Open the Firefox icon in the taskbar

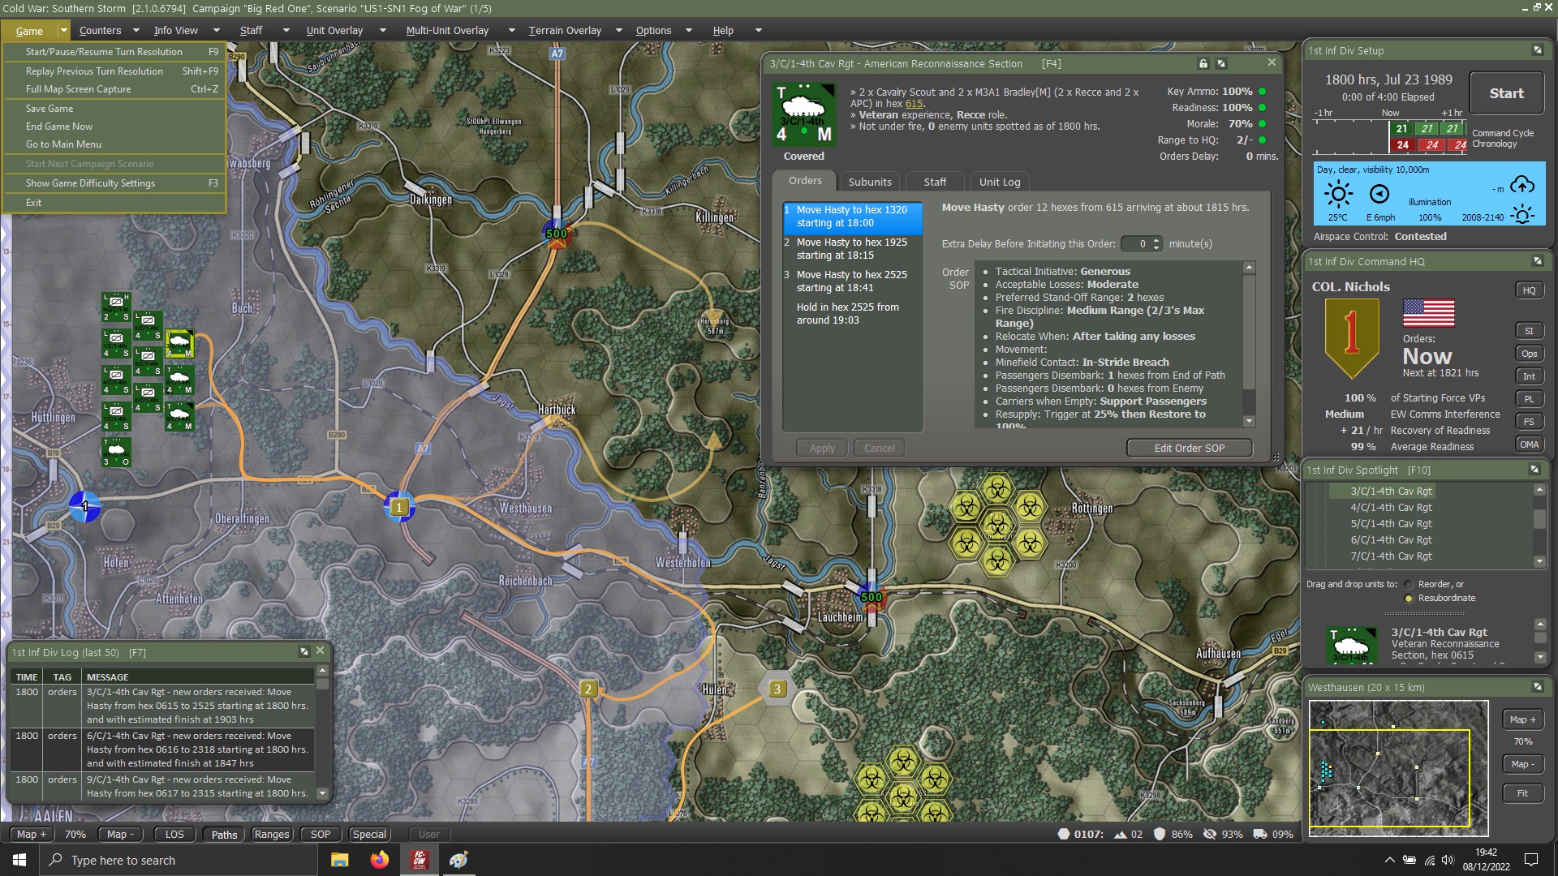tap(379, 860)
